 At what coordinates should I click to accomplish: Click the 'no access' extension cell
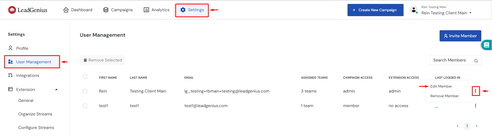click(398, 106)
